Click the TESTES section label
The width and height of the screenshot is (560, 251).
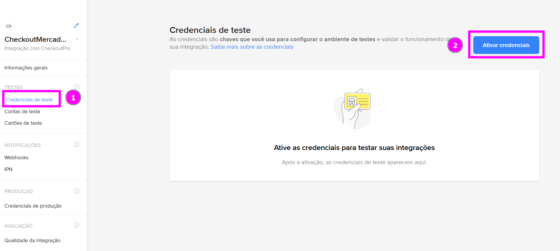pos(13,87)
